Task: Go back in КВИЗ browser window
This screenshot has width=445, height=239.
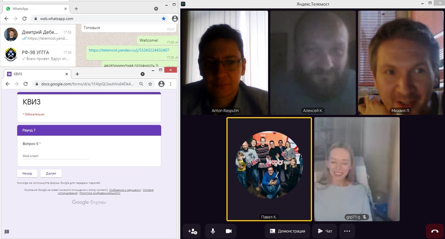Action: [8, 84]
